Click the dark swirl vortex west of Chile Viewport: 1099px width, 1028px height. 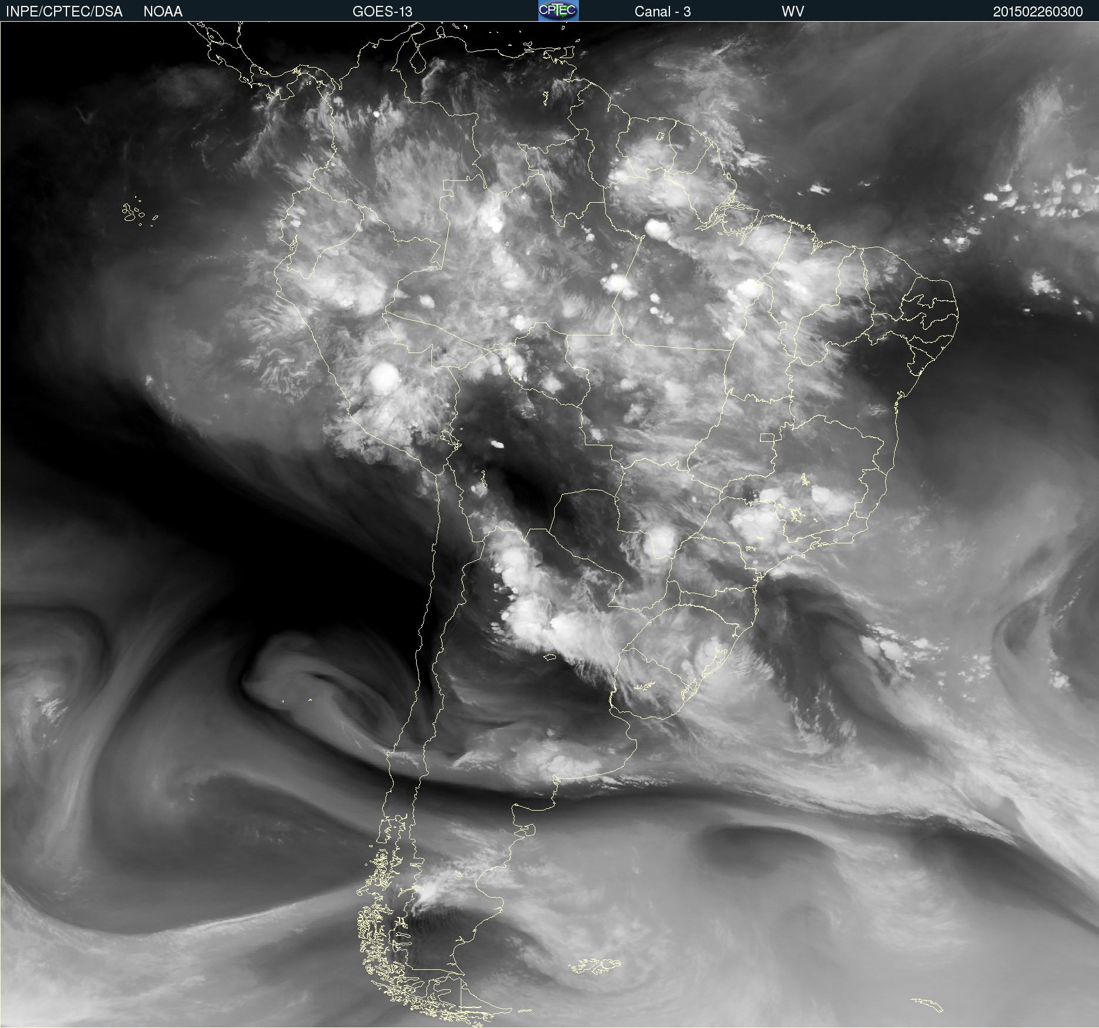pos(306,676)
